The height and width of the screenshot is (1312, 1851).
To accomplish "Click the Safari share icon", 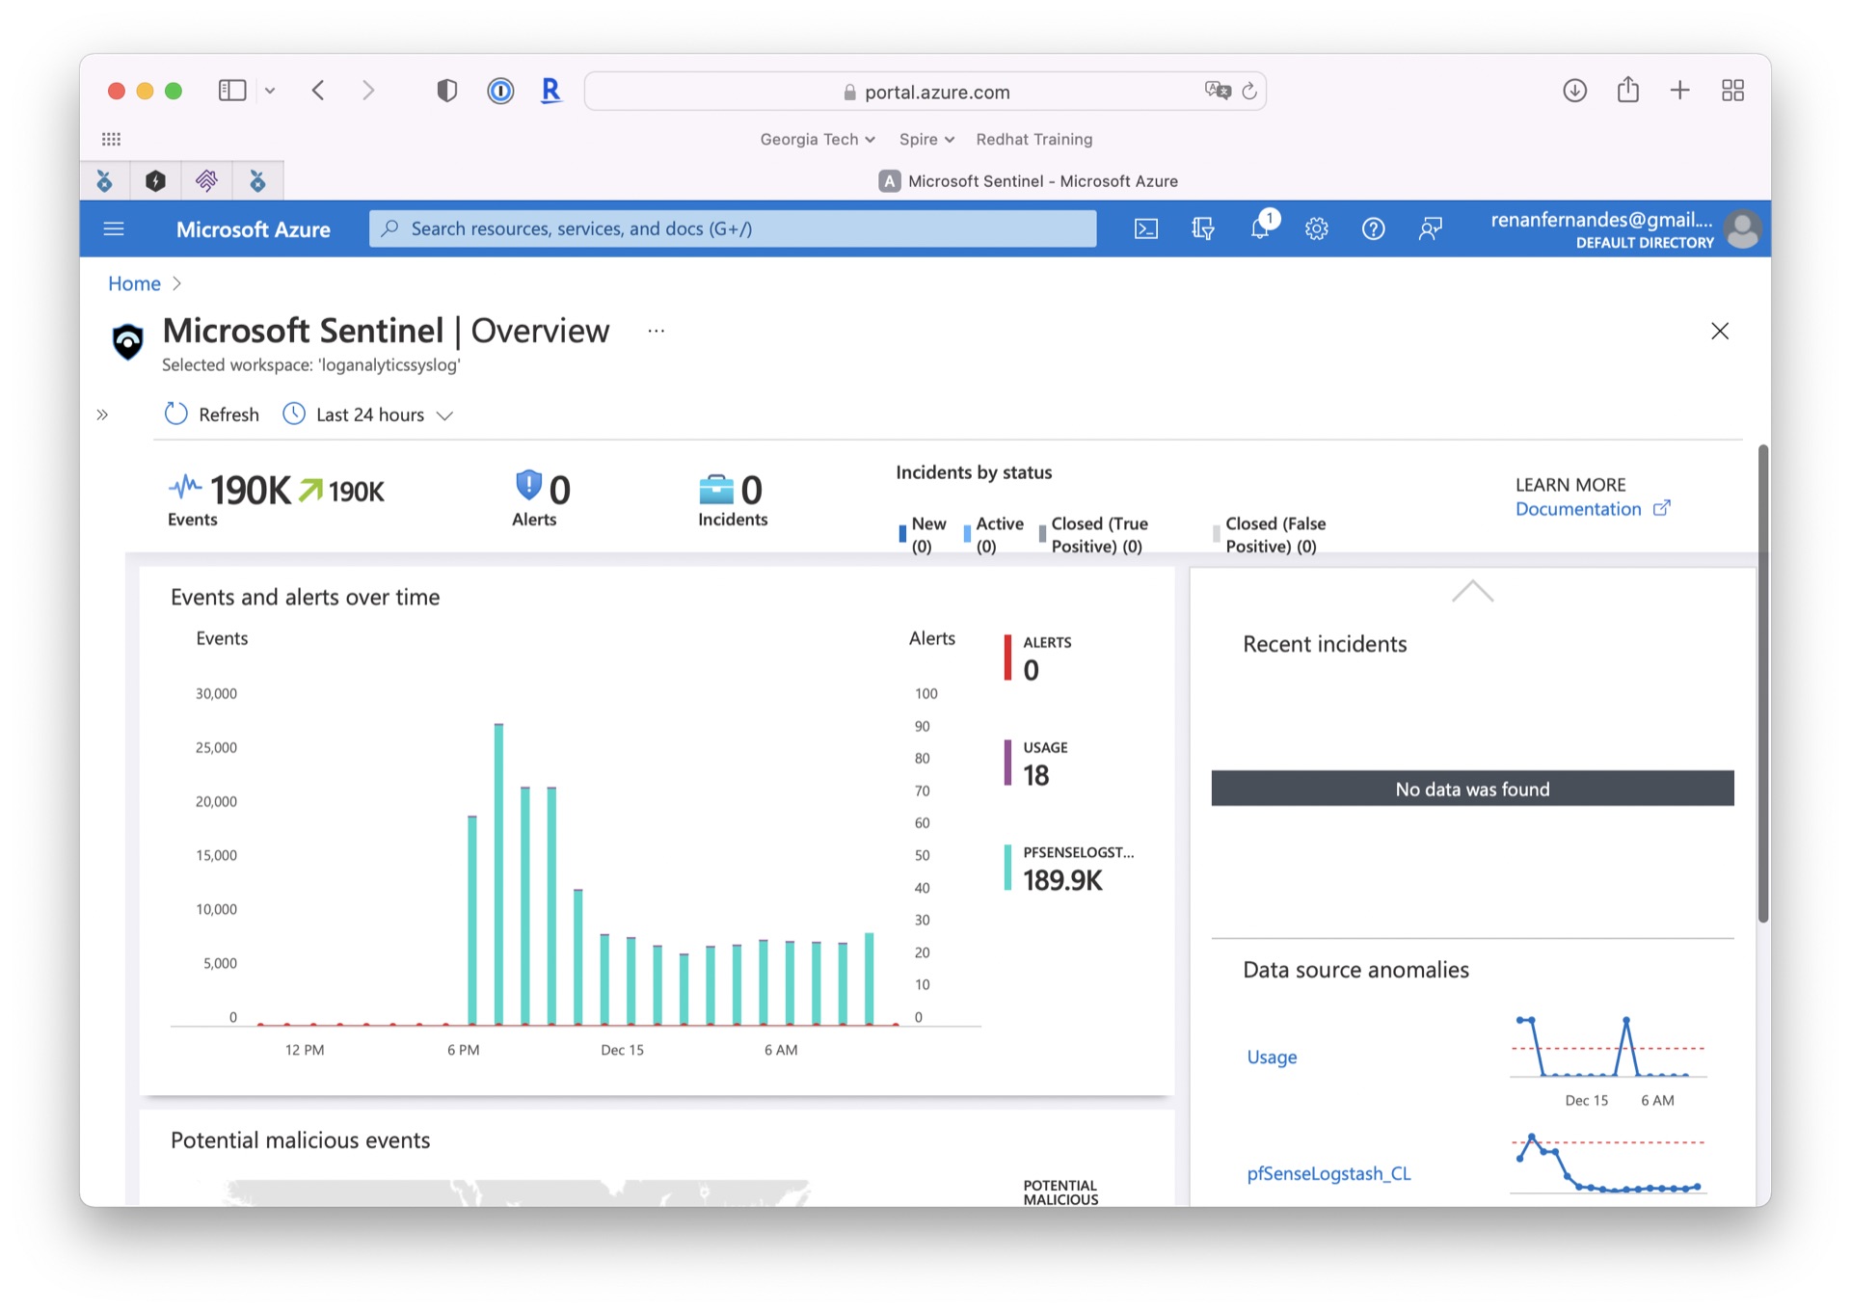I will pos(1627,91).
